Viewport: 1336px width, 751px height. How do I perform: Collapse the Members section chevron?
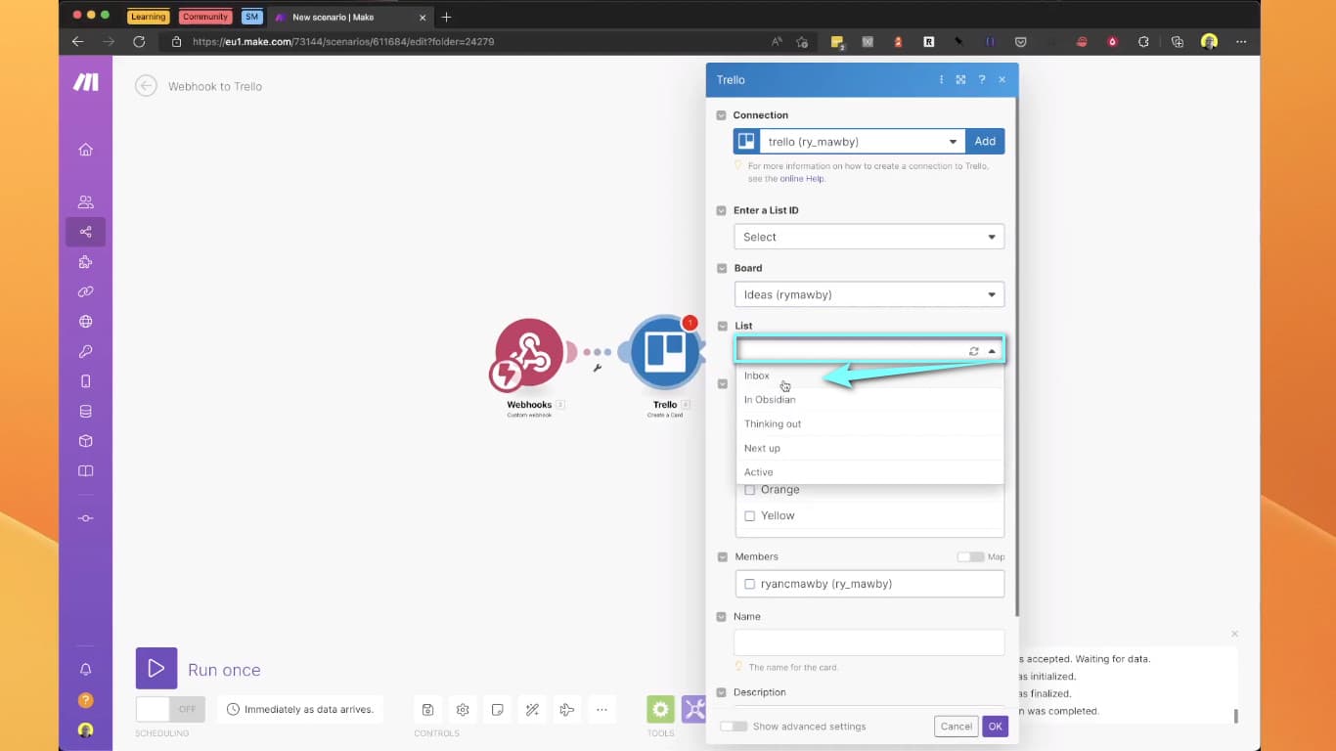pos(722,556)
